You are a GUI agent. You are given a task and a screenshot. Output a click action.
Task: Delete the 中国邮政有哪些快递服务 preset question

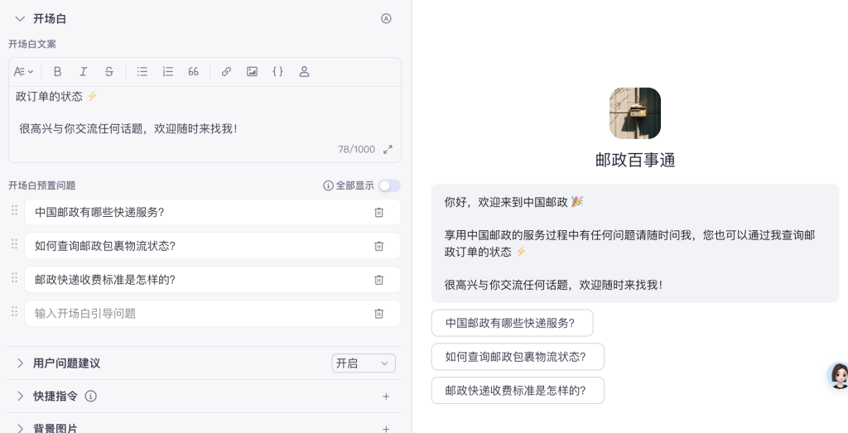pyautogui.click(x=378, y=213)
